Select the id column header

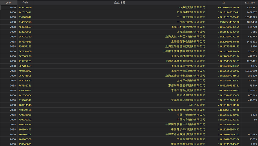pyautogui.click(x=224, y=2)
